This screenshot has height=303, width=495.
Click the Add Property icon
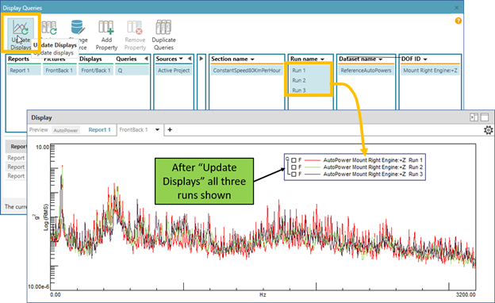coord(106,28)
